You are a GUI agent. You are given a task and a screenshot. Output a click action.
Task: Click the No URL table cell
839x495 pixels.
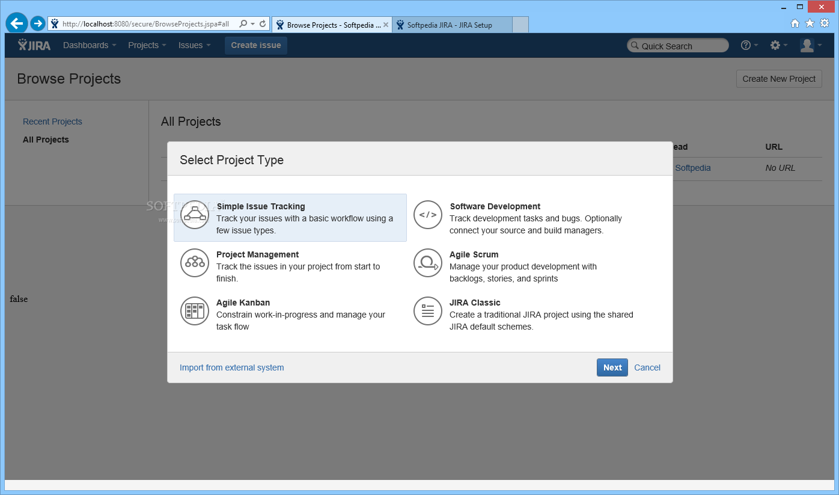point(780,168)
